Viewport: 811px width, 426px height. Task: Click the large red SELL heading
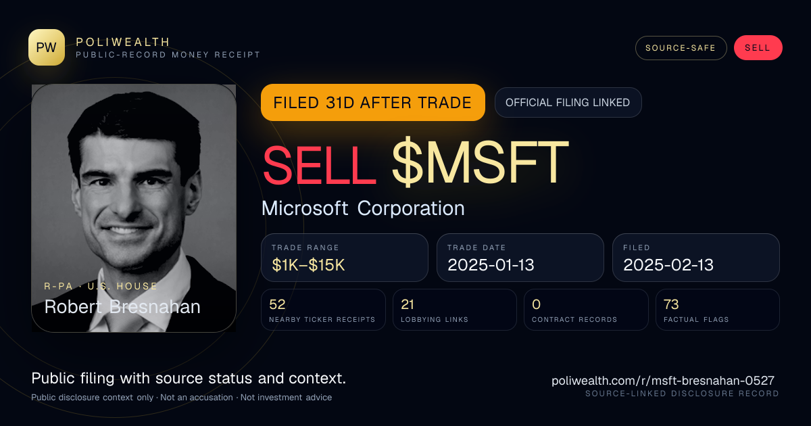(320, 162)
